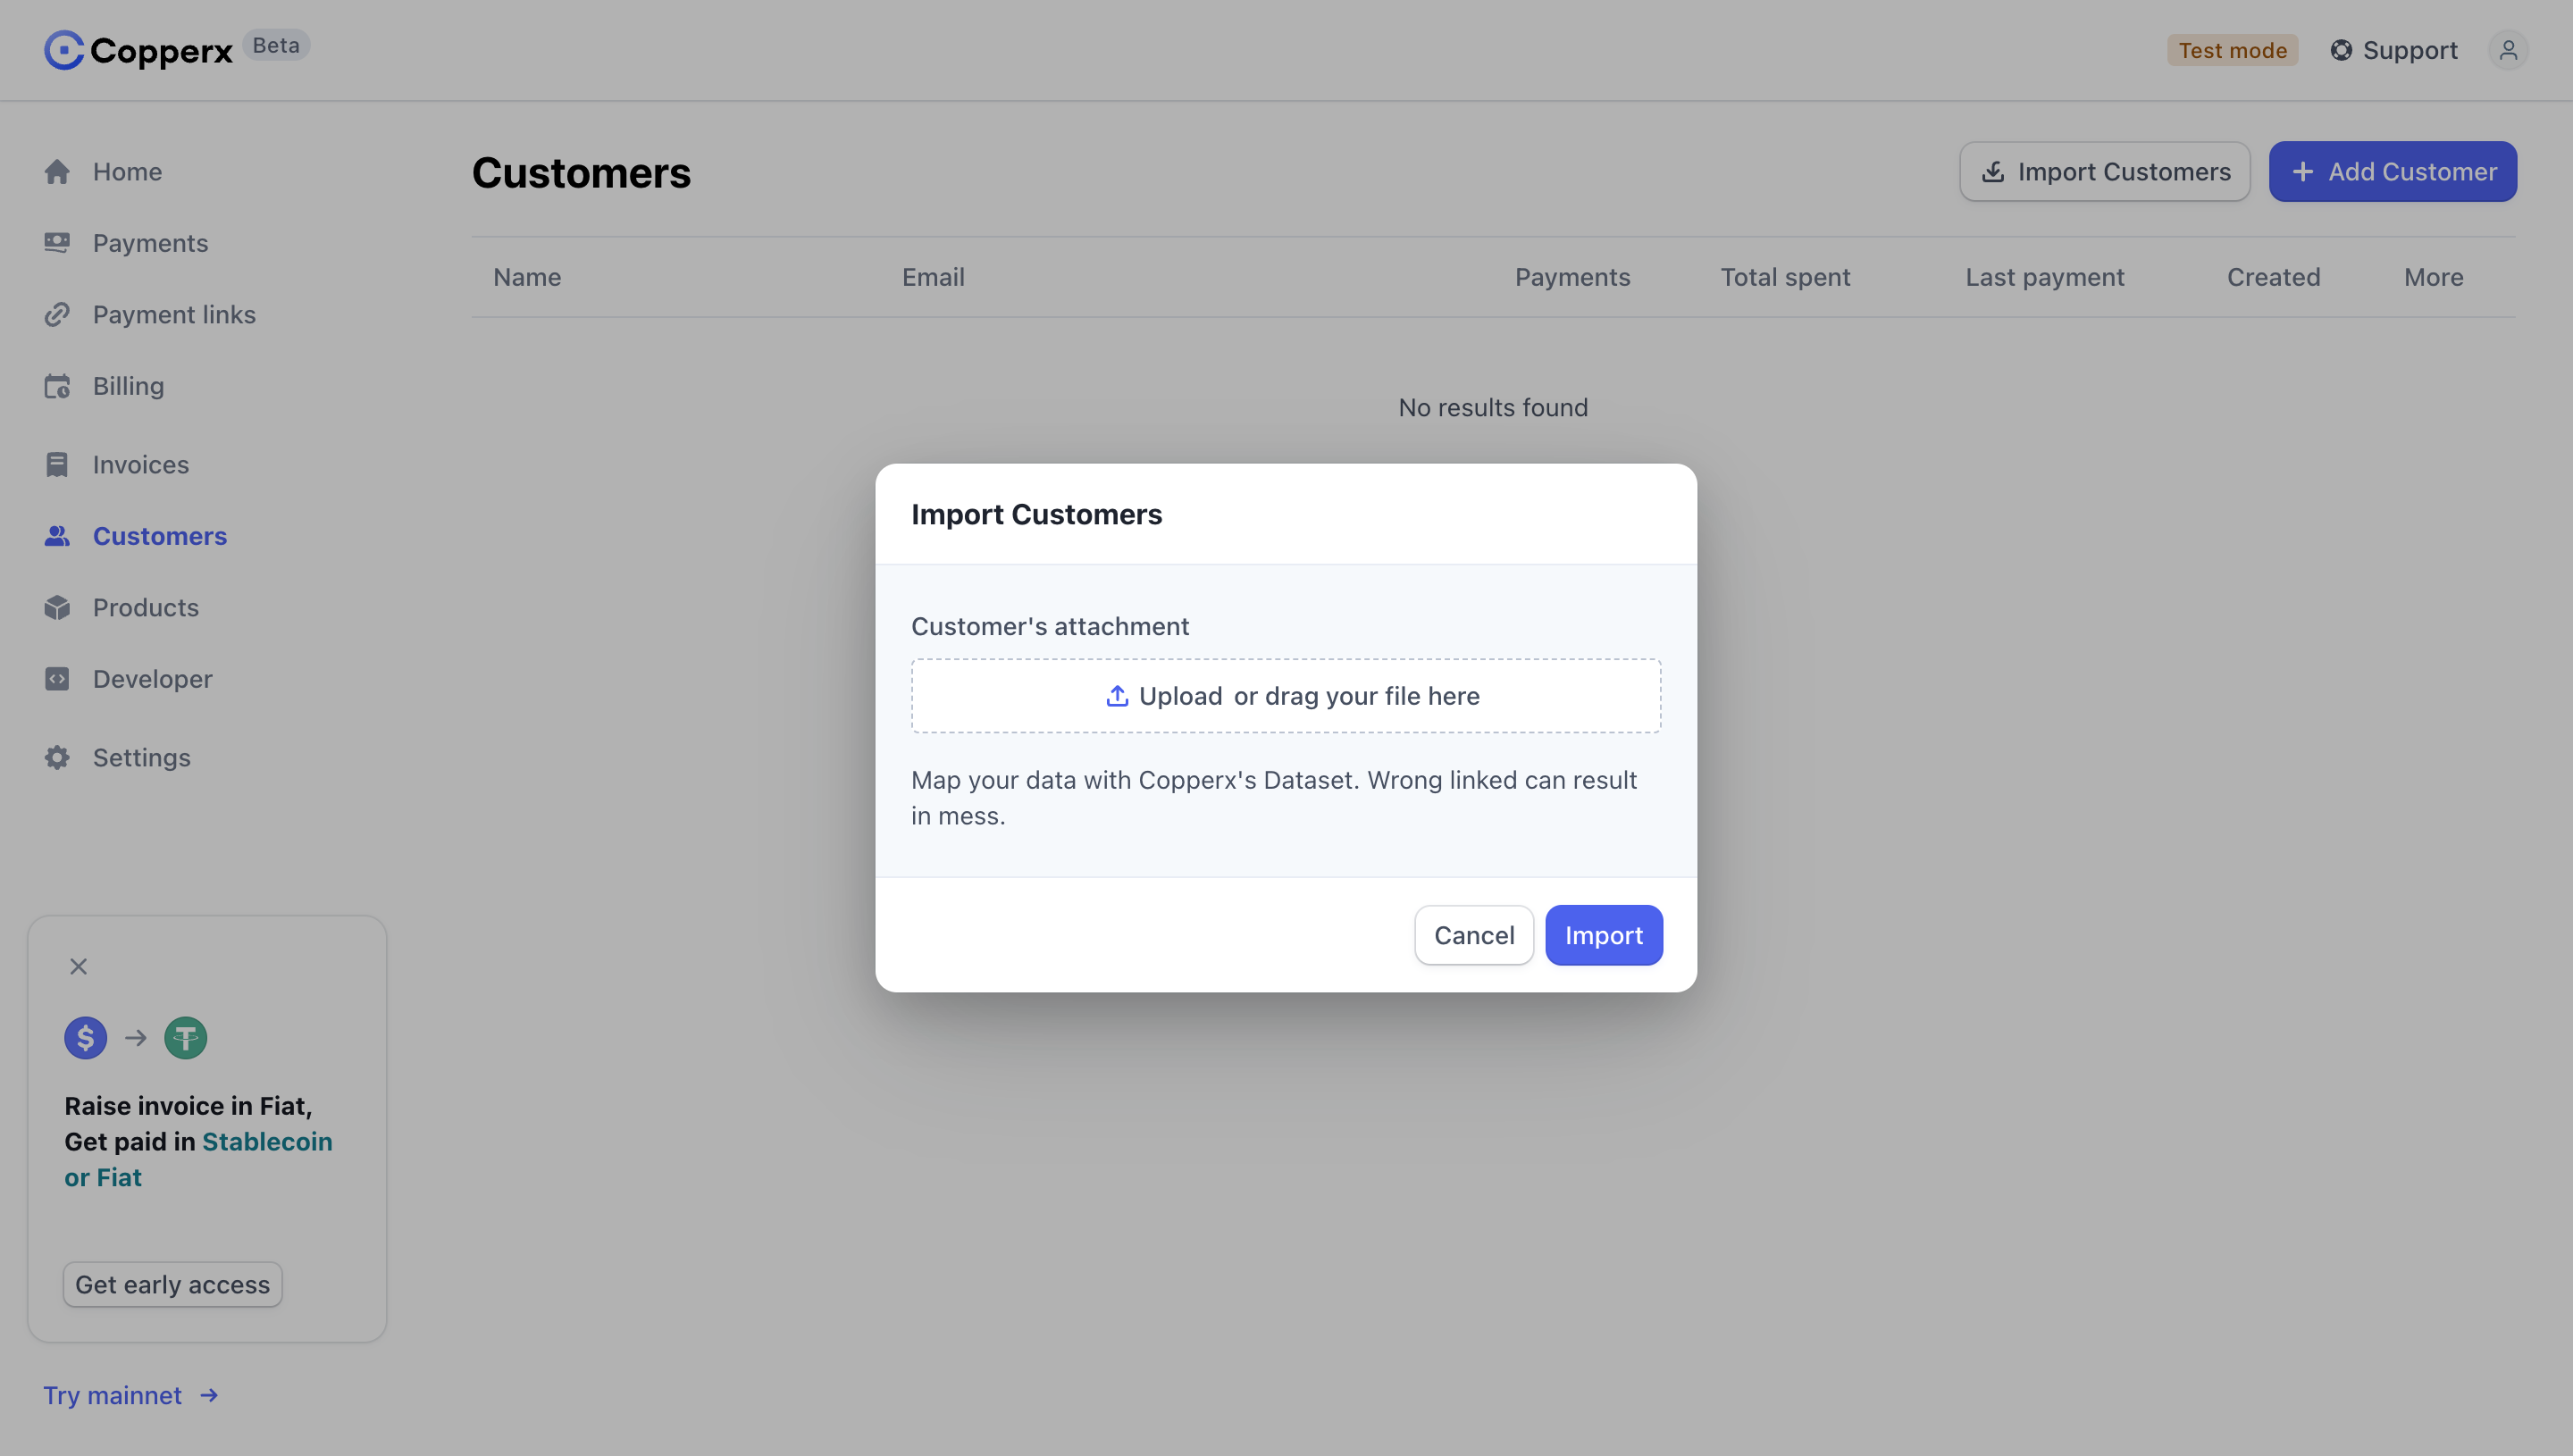Click the Products cube icon
This screenshot has width=2573, height=1456.
57,608
